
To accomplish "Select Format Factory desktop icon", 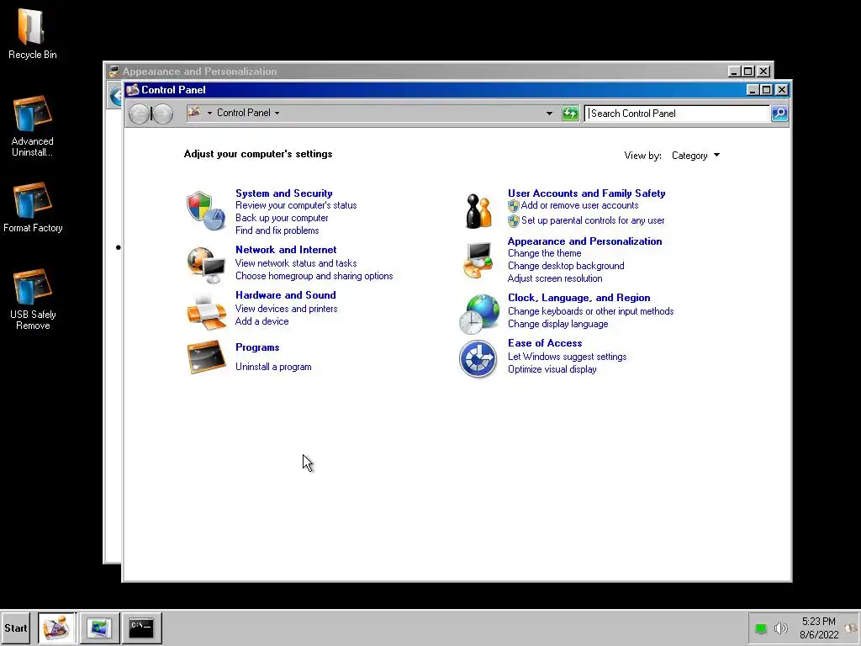I will (33, 207).
